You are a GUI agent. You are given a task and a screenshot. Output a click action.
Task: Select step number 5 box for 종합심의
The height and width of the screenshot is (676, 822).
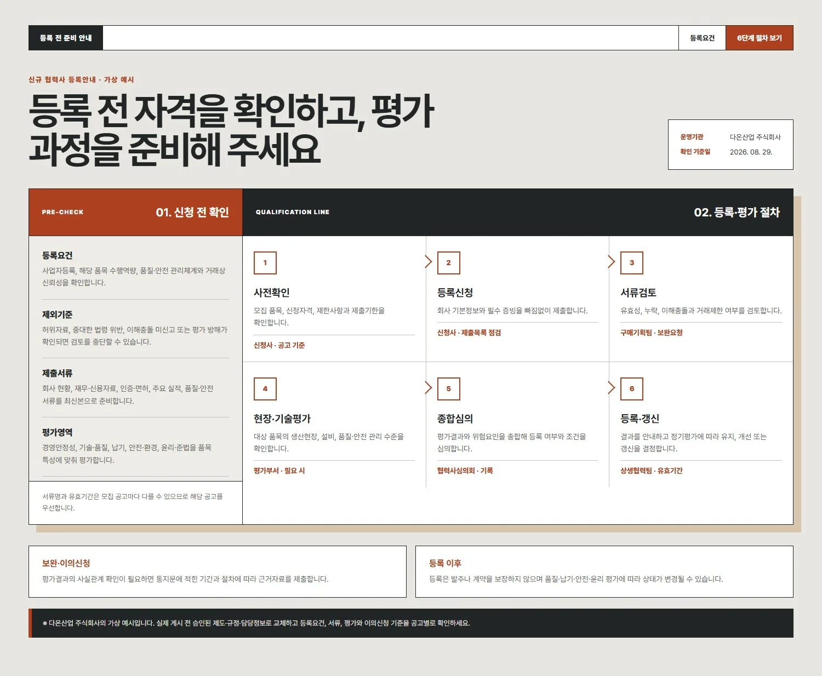pyautogui.click(x=448, y=389)
